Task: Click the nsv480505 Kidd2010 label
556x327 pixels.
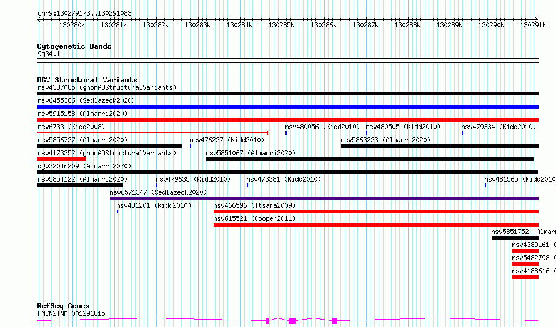Action: point(403,127)
